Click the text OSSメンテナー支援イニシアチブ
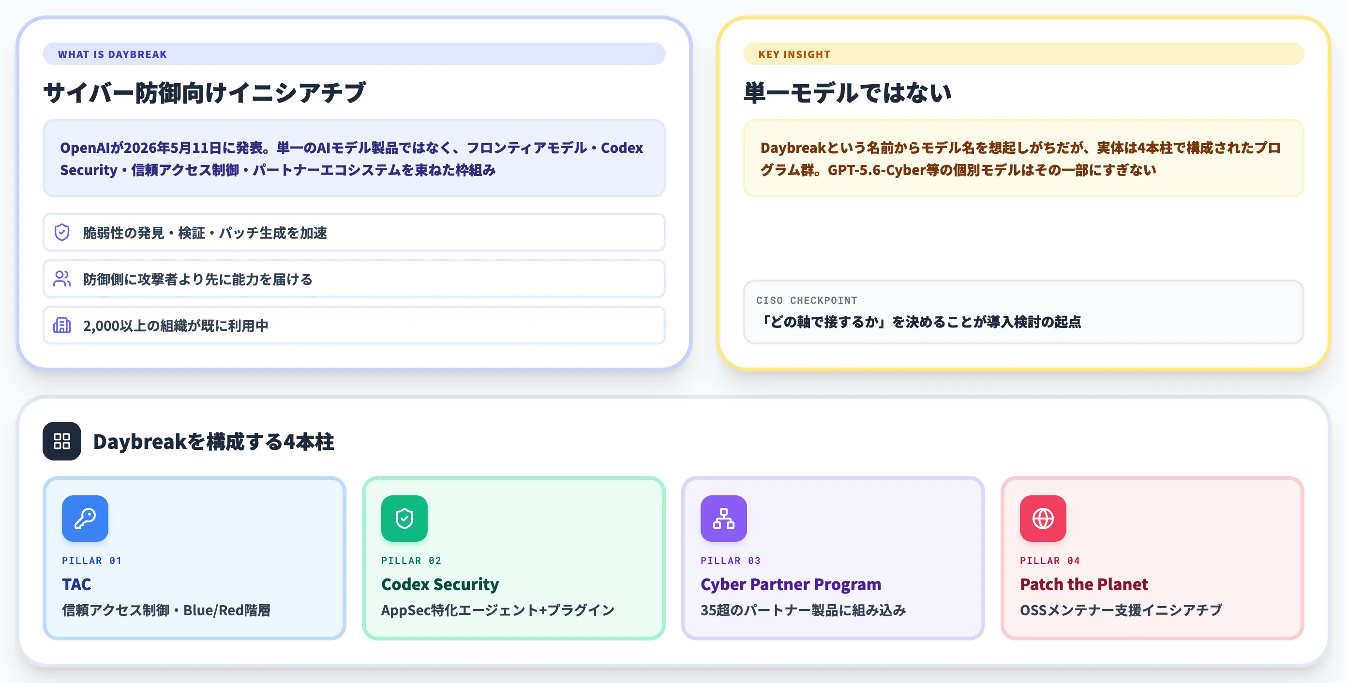 tap(1121, 610)
